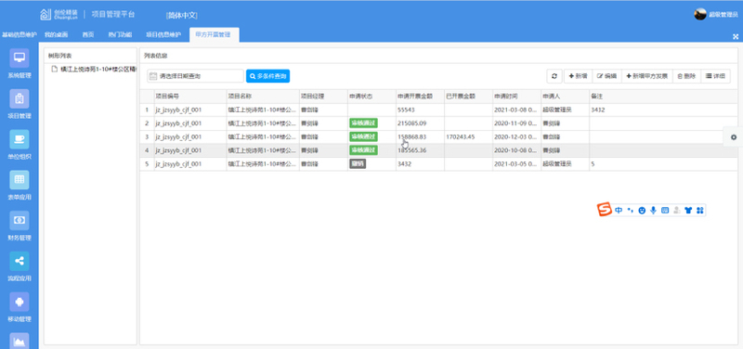Sort by the 申请人 column header
743x349 pixels.
point(566,97)
